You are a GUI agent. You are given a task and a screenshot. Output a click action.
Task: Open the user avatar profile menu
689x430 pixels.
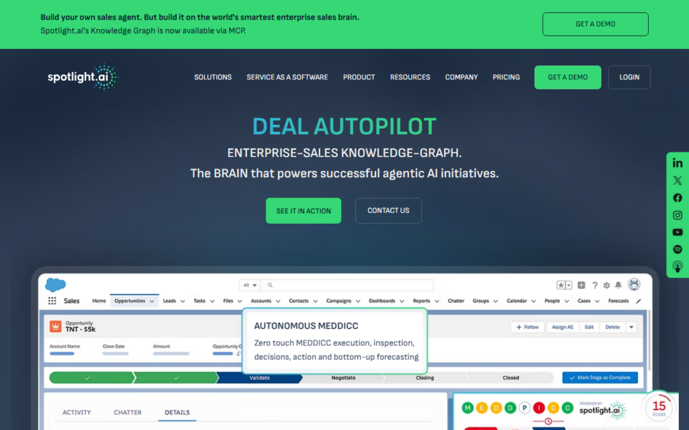pyautogui.click(x=634, y=285)
